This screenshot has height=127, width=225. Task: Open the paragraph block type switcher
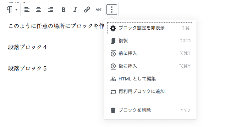point(12,10)
